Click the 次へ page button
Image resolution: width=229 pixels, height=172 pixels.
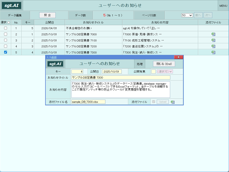[x=208, y=15]
